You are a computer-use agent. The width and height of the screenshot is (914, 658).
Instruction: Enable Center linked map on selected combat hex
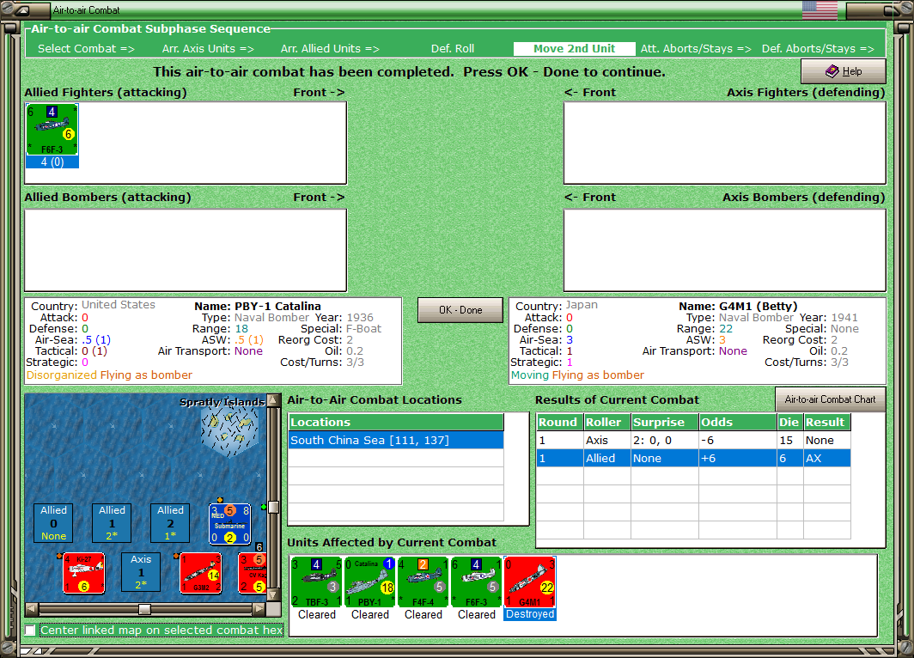pos(30,630)
